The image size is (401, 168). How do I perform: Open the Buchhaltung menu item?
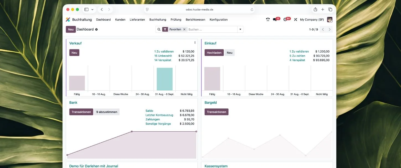tap(158, 20)
